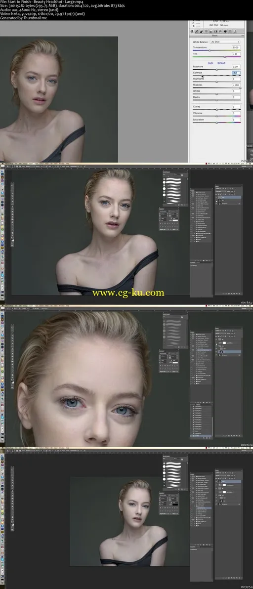Open the White Balance 'As Shot' dropdown
253x589 pixels.
pos(225,42)
